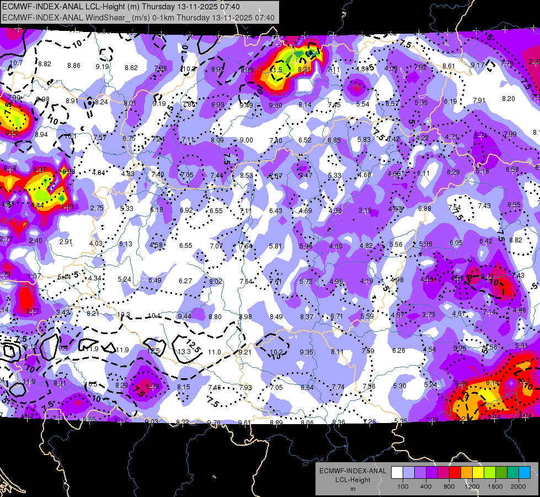Click the legend text 'ECMWF-INDEX-ANAL'
This screenshot has height=497, width=540.
coord(352,471)
